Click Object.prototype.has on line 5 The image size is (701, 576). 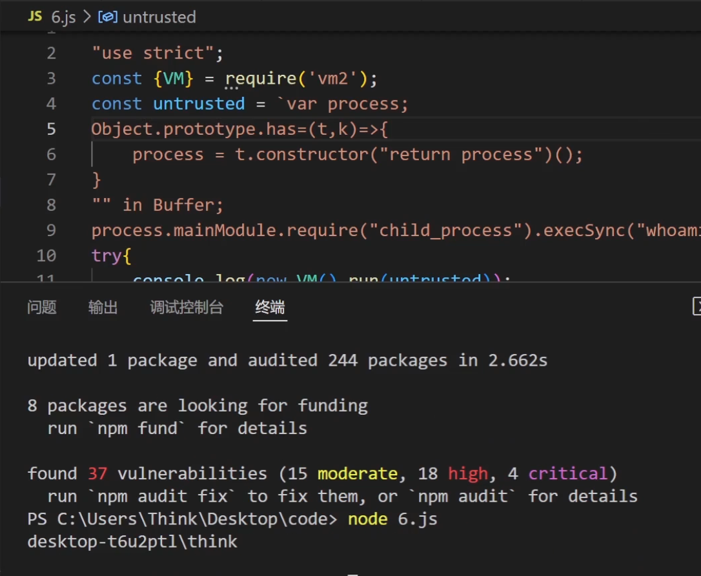[x=194, y=129]
